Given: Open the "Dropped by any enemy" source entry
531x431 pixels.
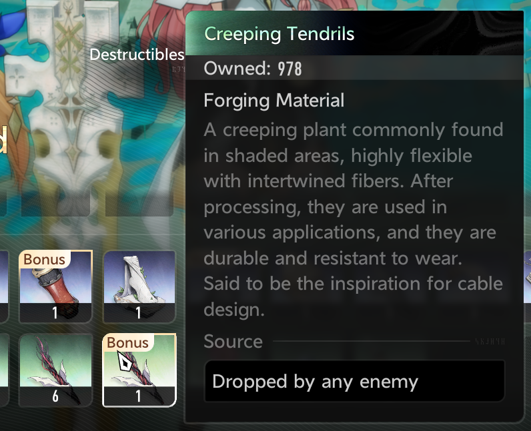Looking at the screenshot, I should tap(355, 381).
